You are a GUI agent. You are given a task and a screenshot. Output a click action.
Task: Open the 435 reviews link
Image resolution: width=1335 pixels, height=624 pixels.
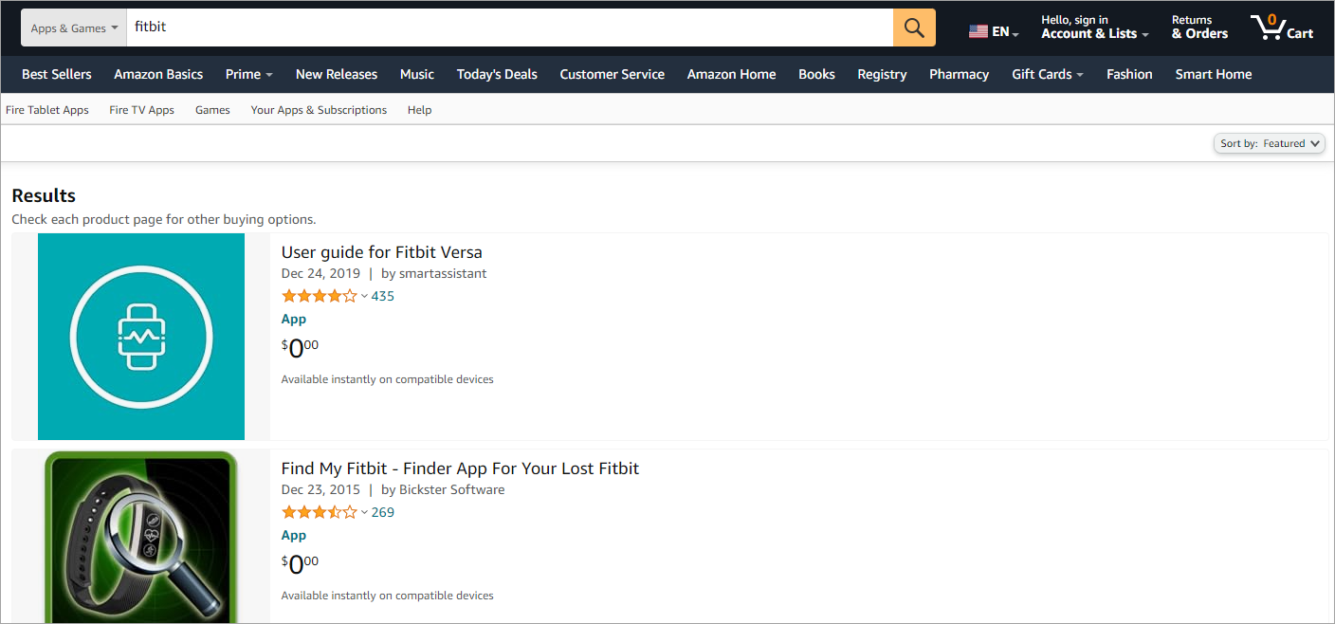point(383,296)
